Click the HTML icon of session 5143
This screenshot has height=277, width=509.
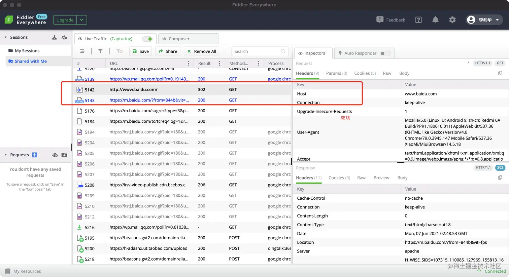pyautogui.click(x=79, y=100)
